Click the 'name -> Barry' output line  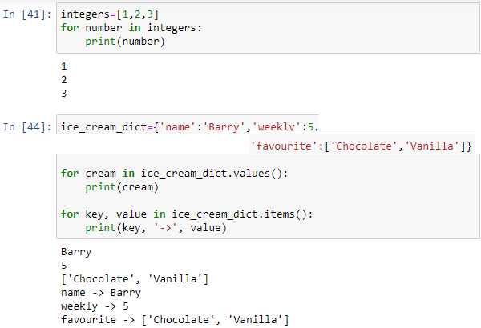(x=95, y=292)
